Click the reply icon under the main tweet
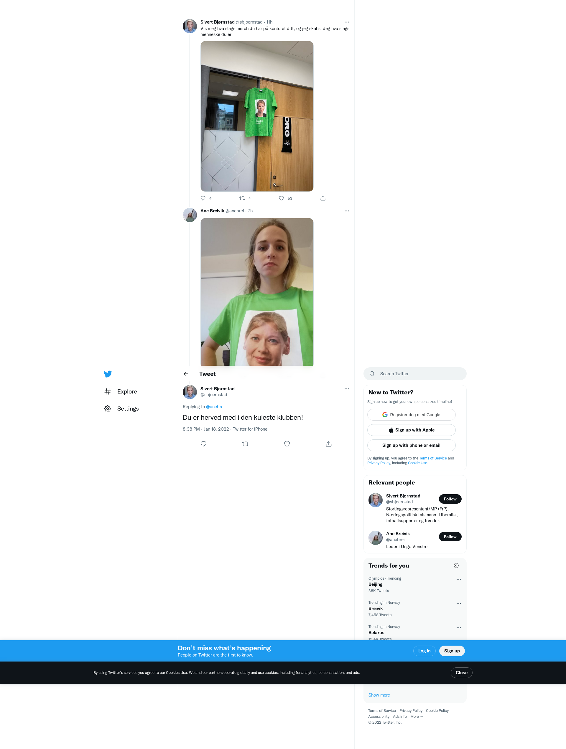The height and width of the screenshot is (749, 566). [203, 444]
